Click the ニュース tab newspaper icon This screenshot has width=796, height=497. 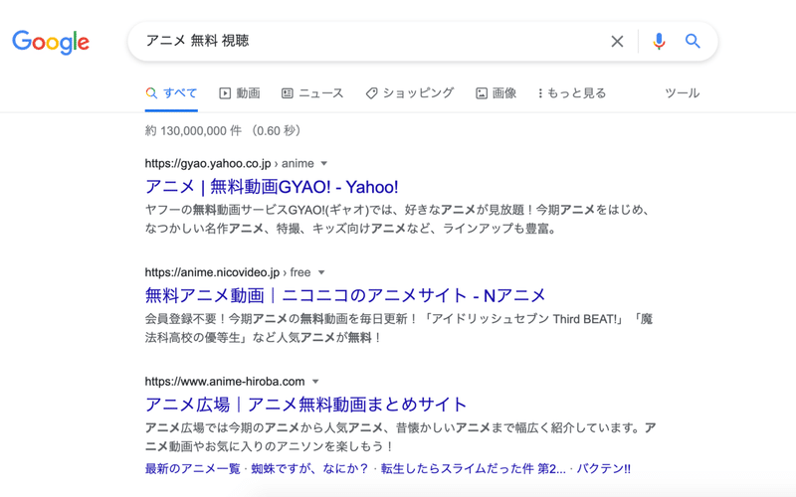288,93
